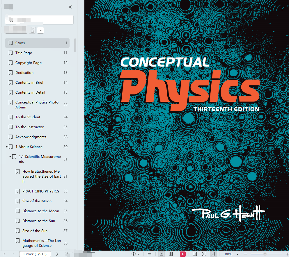Jump to the first page

click(4, 254)
